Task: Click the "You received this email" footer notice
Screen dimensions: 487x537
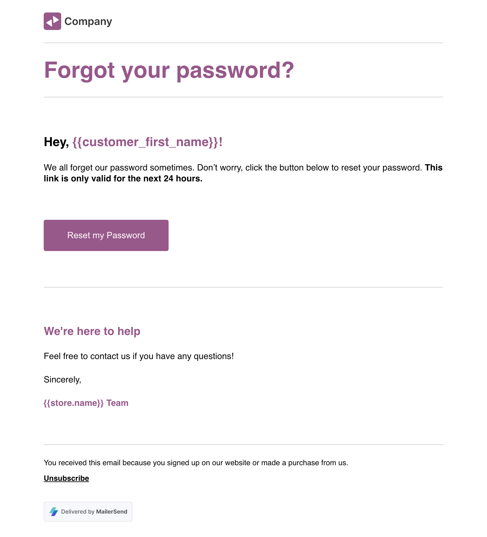Action: point(196,463)
